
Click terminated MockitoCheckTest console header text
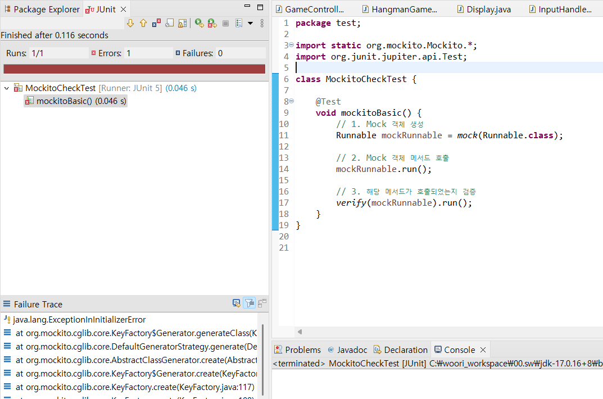click(x=438, y=363)
